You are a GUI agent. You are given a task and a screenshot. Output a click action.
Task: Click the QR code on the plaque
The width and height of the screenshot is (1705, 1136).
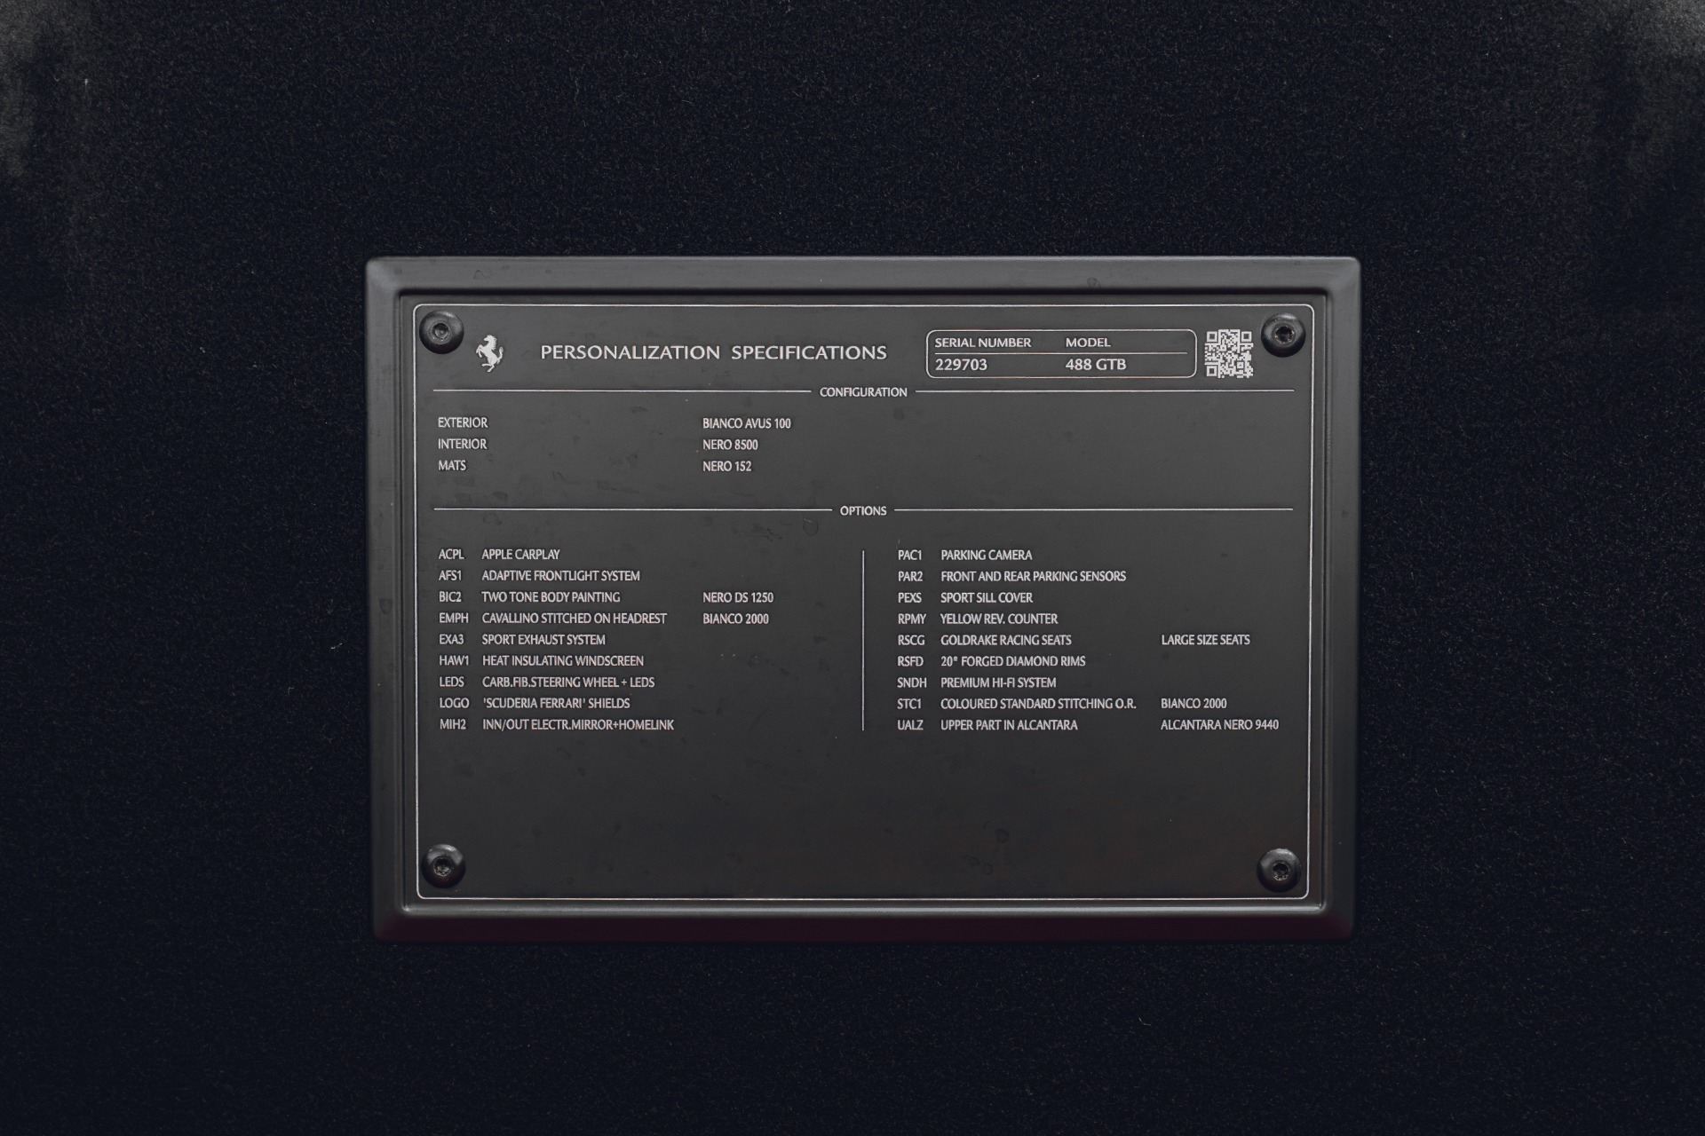(1229, 353)
